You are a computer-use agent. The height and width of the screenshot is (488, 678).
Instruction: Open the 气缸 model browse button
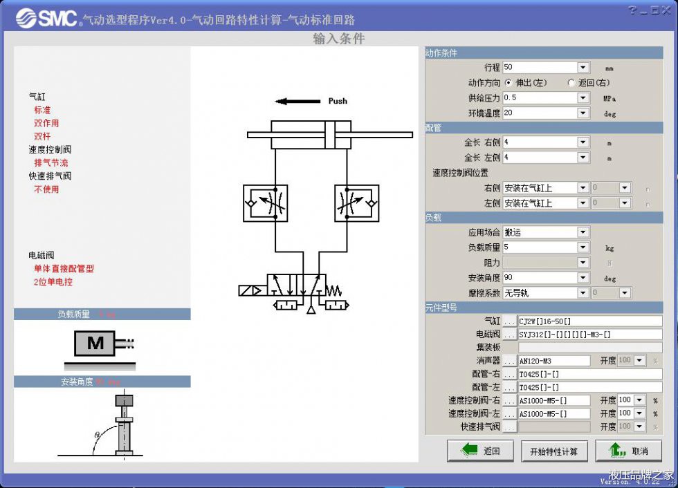[510, 321]
